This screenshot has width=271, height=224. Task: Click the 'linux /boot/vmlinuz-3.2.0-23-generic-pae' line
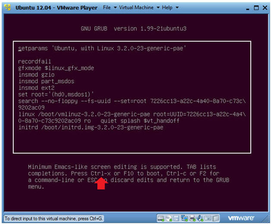[x=132, y=114]
